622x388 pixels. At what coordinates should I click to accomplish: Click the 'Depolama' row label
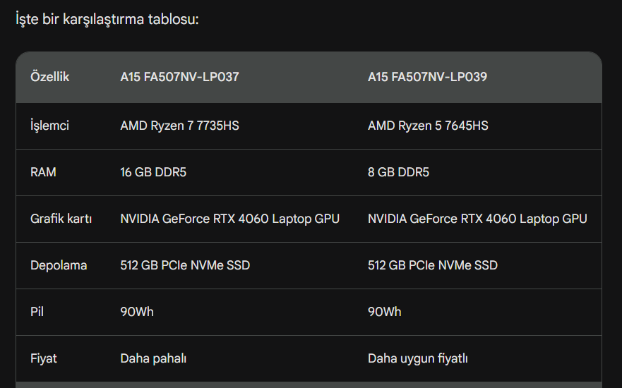pos(59,265)
